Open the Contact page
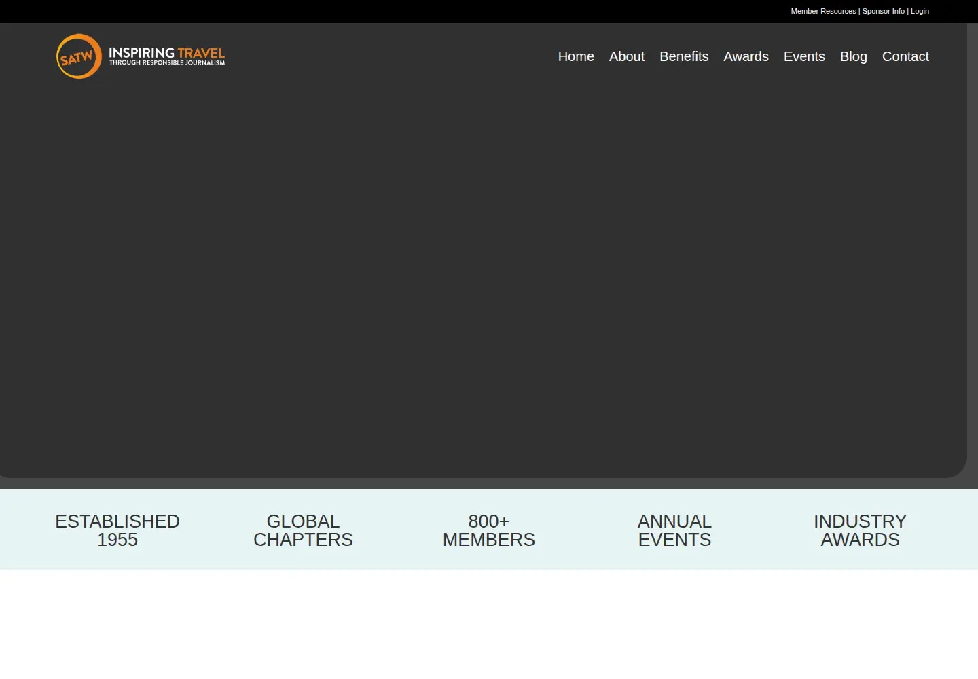This screenshot has height=679, width=978. pos(905,56)
